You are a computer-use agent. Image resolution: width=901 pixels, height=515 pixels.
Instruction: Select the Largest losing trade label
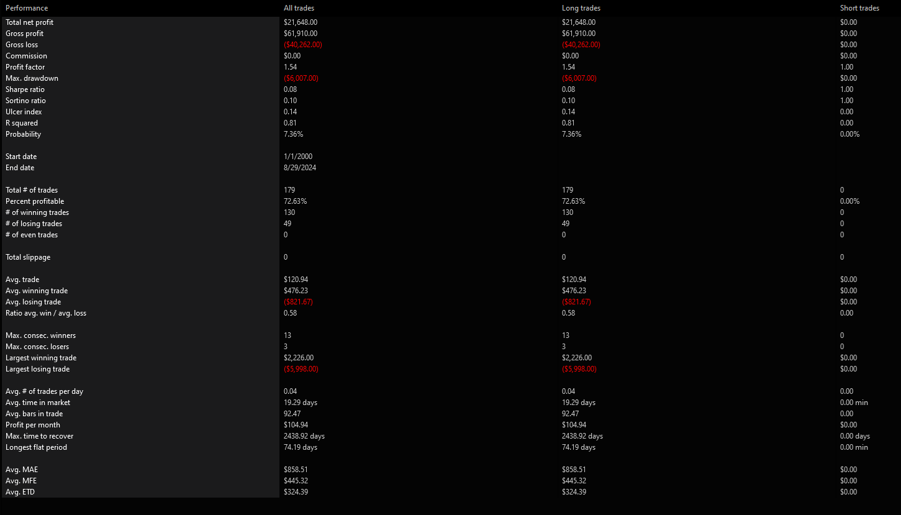38,369
